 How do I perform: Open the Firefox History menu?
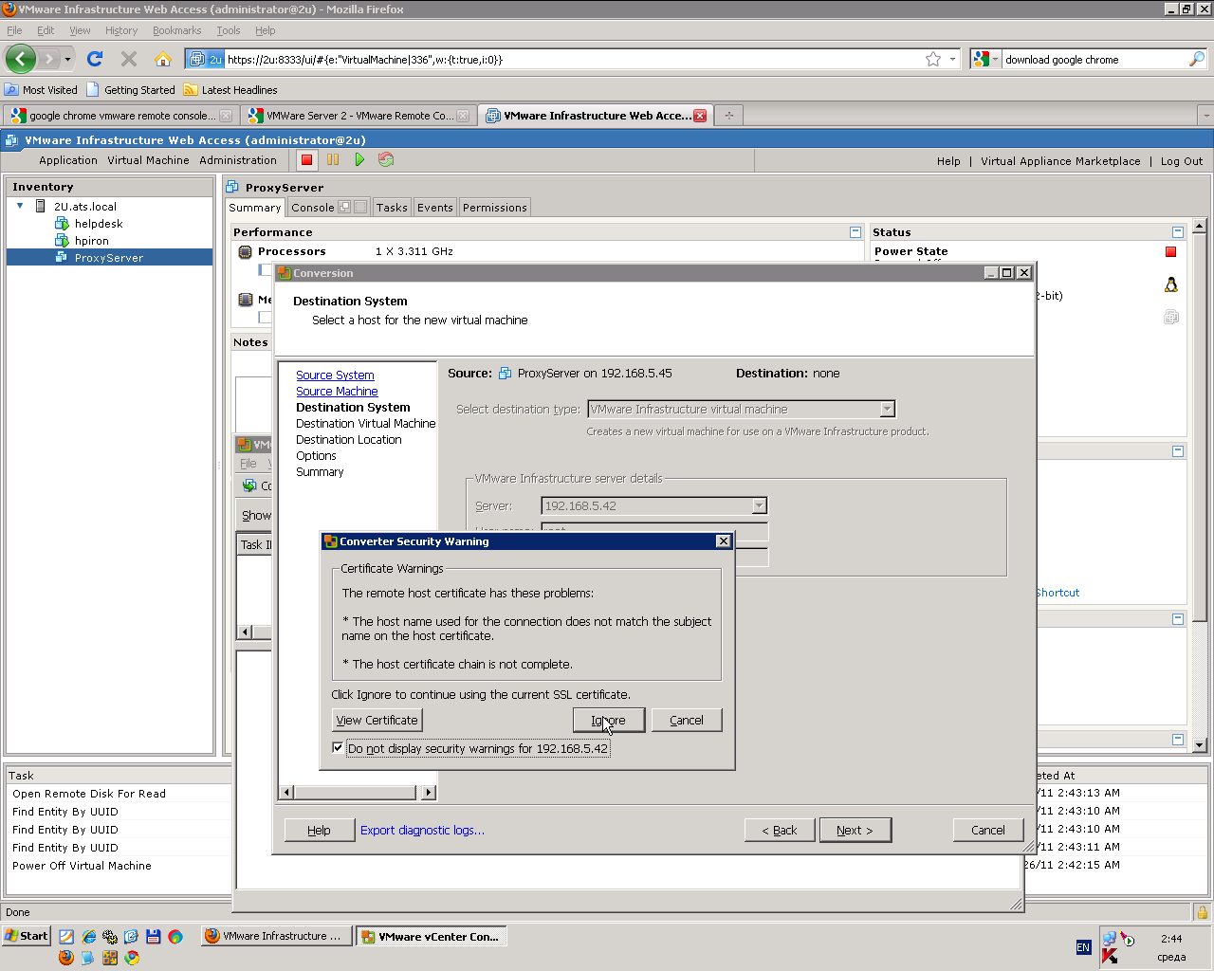pos(121,30)
